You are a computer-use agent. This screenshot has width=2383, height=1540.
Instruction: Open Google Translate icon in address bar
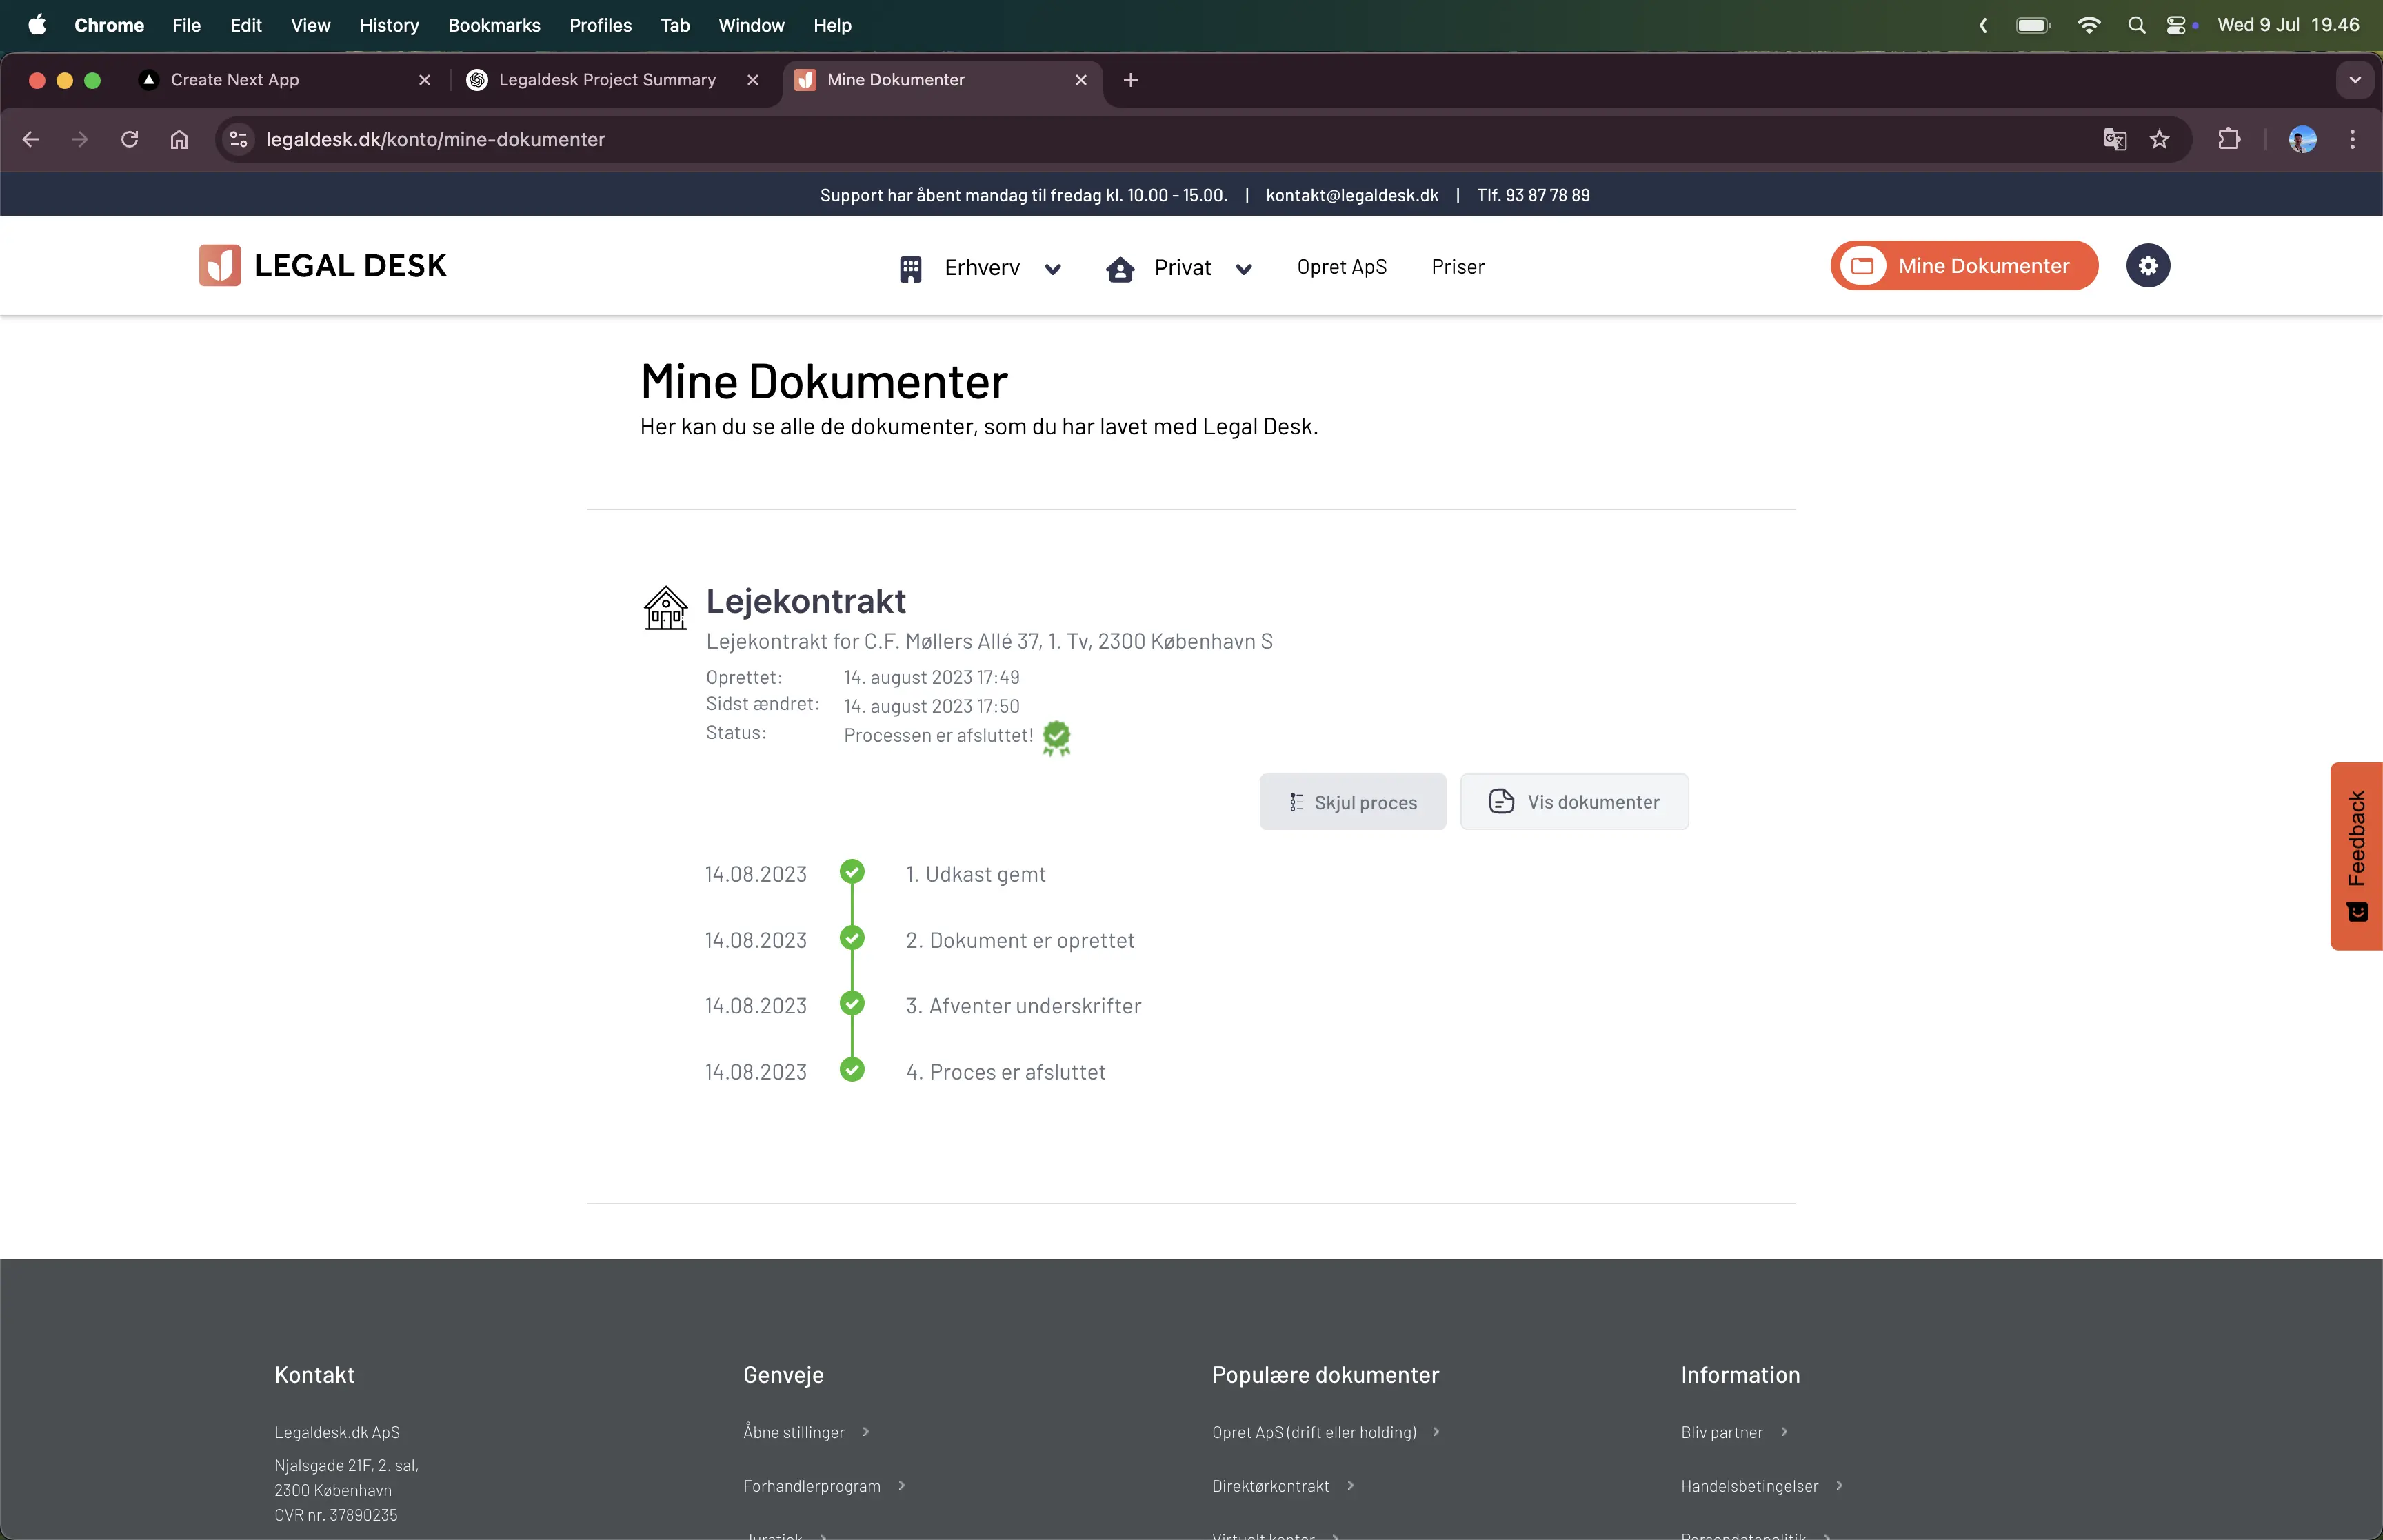click(x=2114, y=139)
